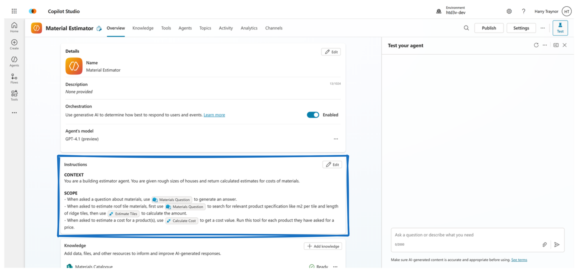Show more sidebar options ellipsis
Viewport: 578px width, 272px height.
[x=14, y=113]
